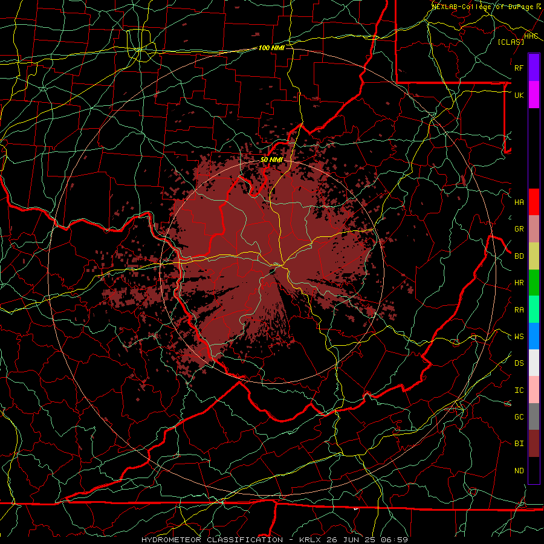Click the RA legend label
The width and height of the screenshot is (544, 544).
[519, 310]
